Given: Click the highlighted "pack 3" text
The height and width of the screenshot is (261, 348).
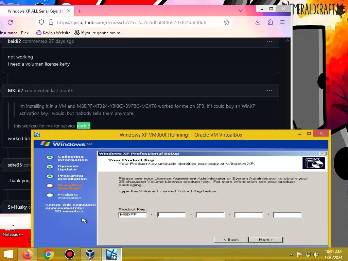Looking at the screenshot, I should tap(84, 126).
